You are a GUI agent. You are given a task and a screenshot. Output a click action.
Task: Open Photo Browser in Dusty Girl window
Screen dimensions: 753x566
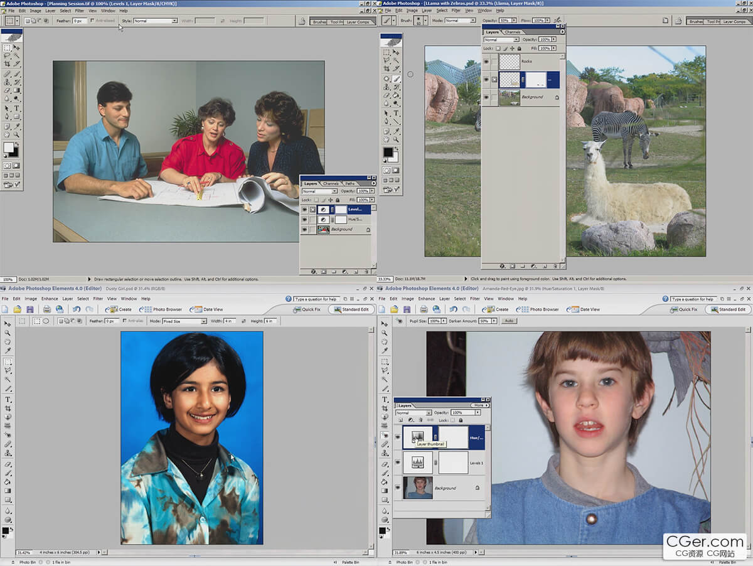160,309
